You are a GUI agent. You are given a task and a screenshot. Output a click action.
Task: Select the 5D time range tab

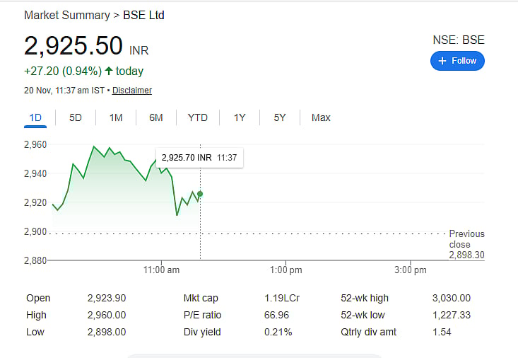(76, 117)
